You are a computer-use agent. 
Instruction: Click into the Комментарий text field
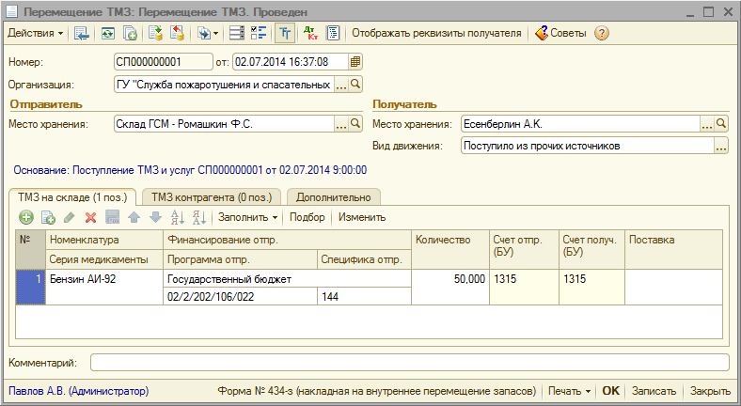click(409, 362)
